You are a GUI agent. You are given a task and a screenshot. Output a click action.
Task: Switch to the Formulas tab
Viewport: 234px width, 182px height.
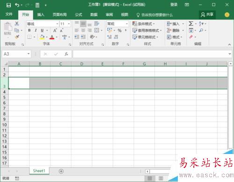79,14
